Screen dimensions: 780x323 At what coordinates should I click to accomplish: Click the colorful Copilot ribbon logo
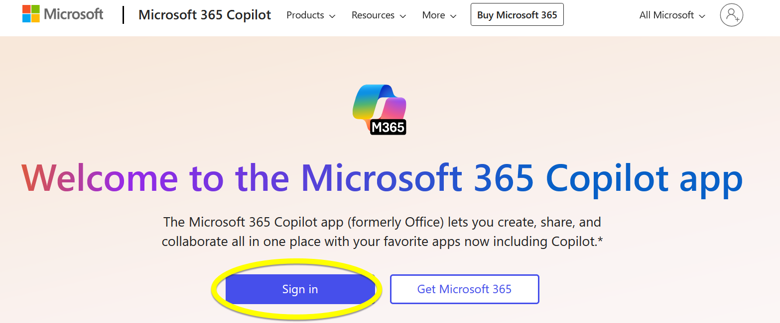coord(379,104)
